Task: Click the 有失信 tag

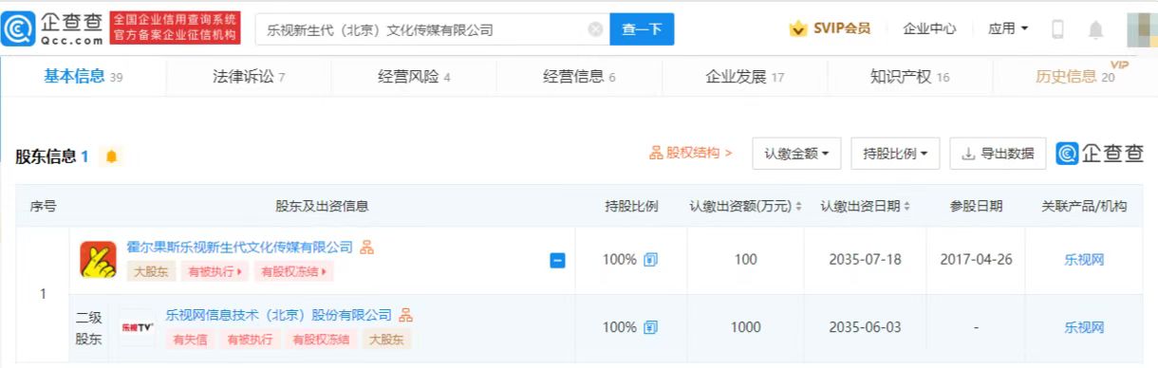Action: tap(189, 340)
